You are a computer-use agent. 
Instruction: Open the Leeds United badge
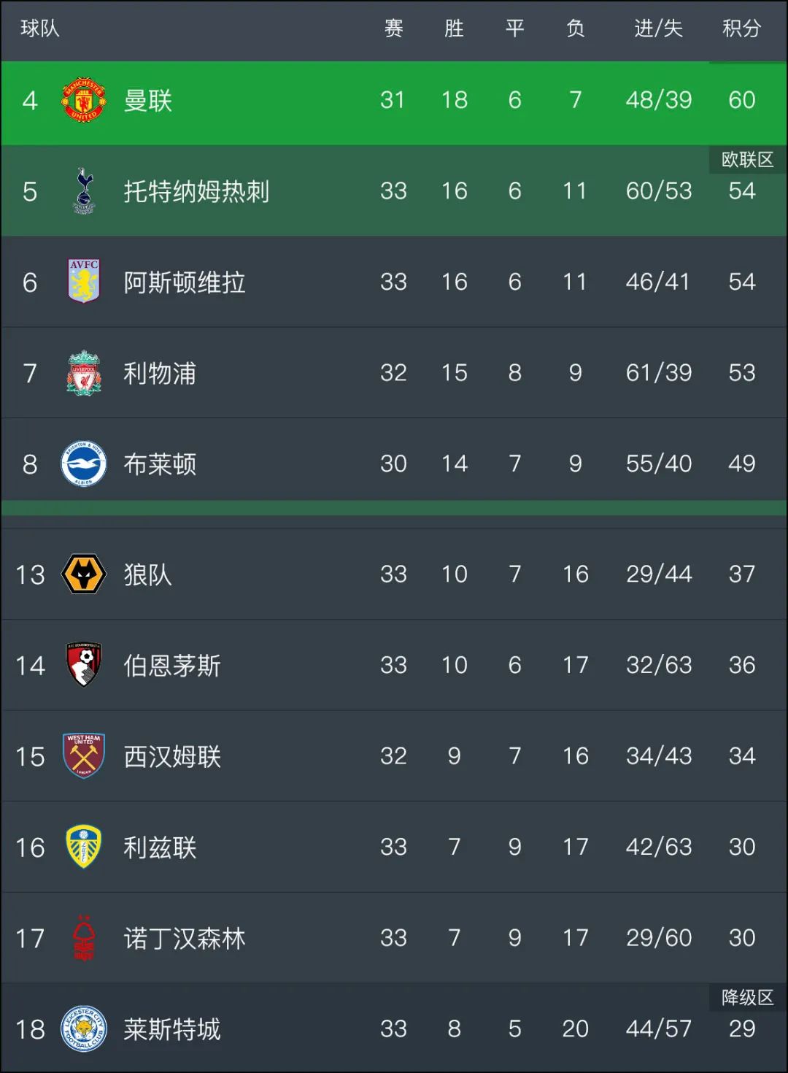click(x=84, y=847)
